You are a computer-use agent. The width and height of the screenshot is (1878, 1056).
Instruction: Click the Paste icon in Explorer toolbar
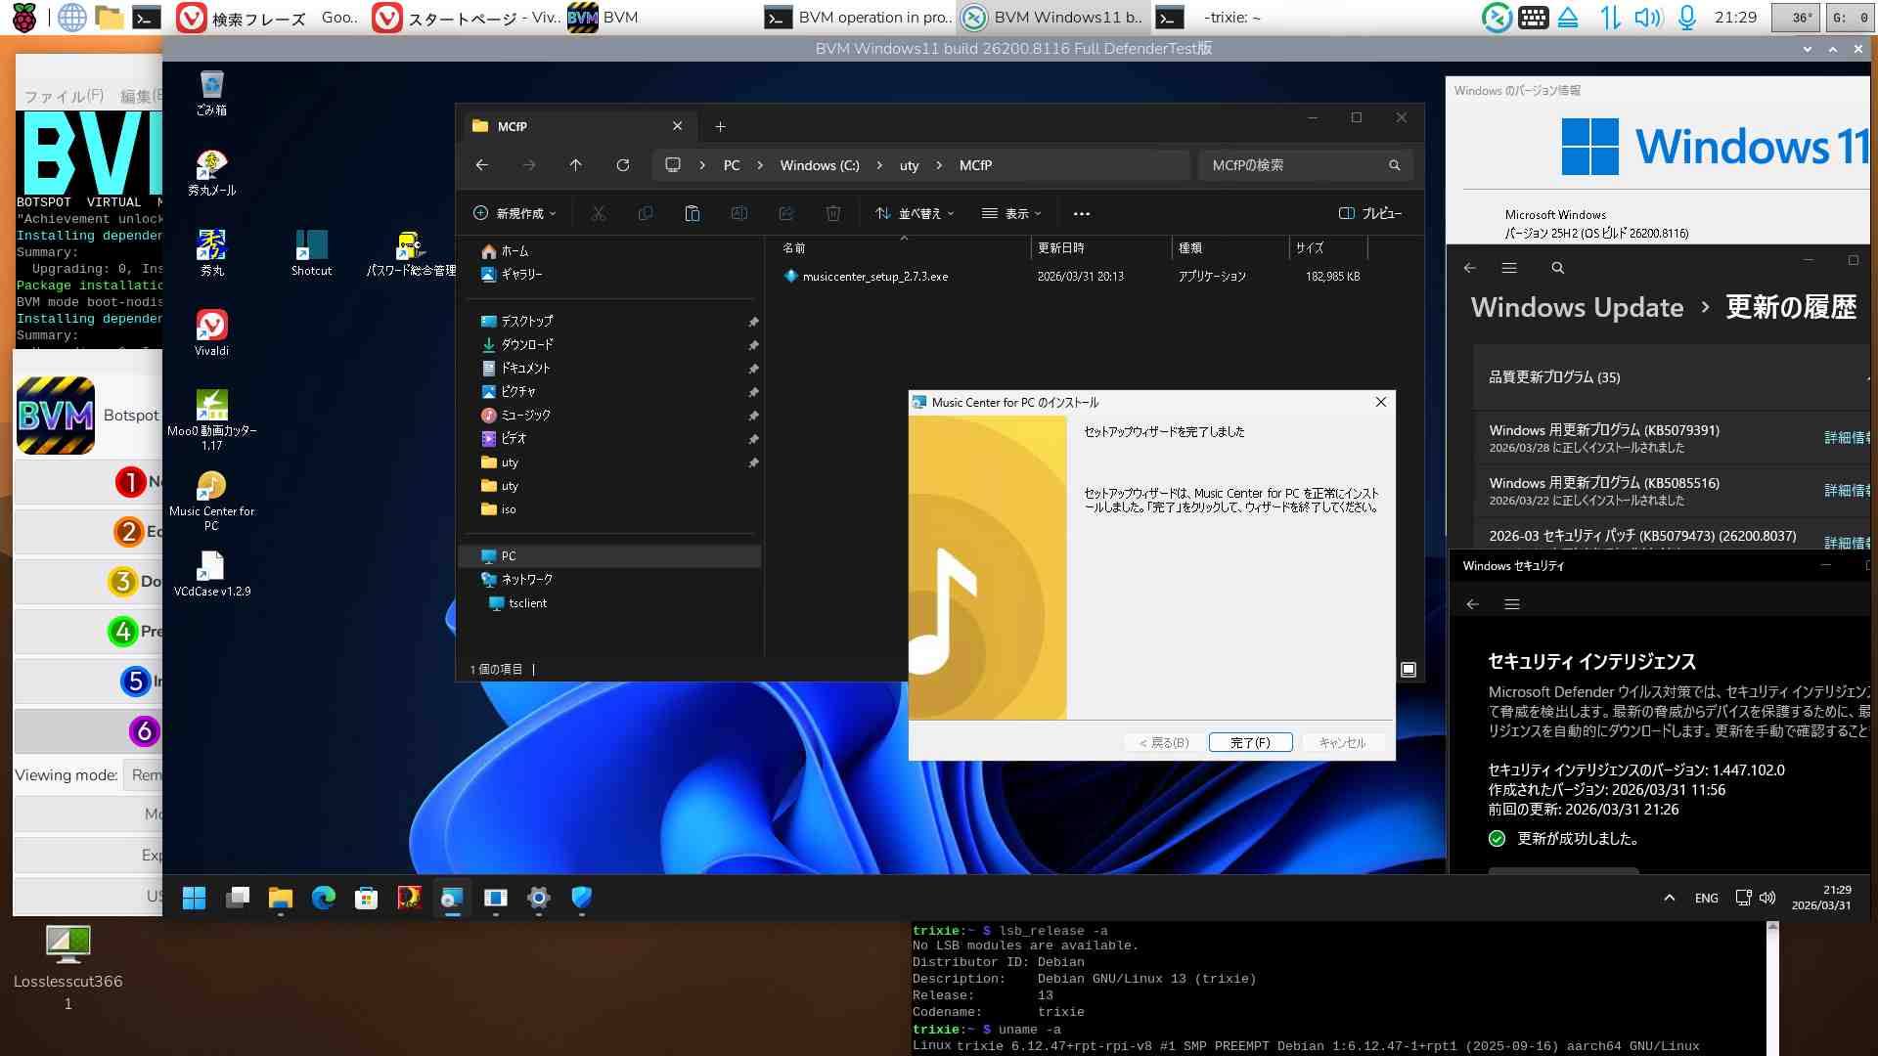(692, 213)
